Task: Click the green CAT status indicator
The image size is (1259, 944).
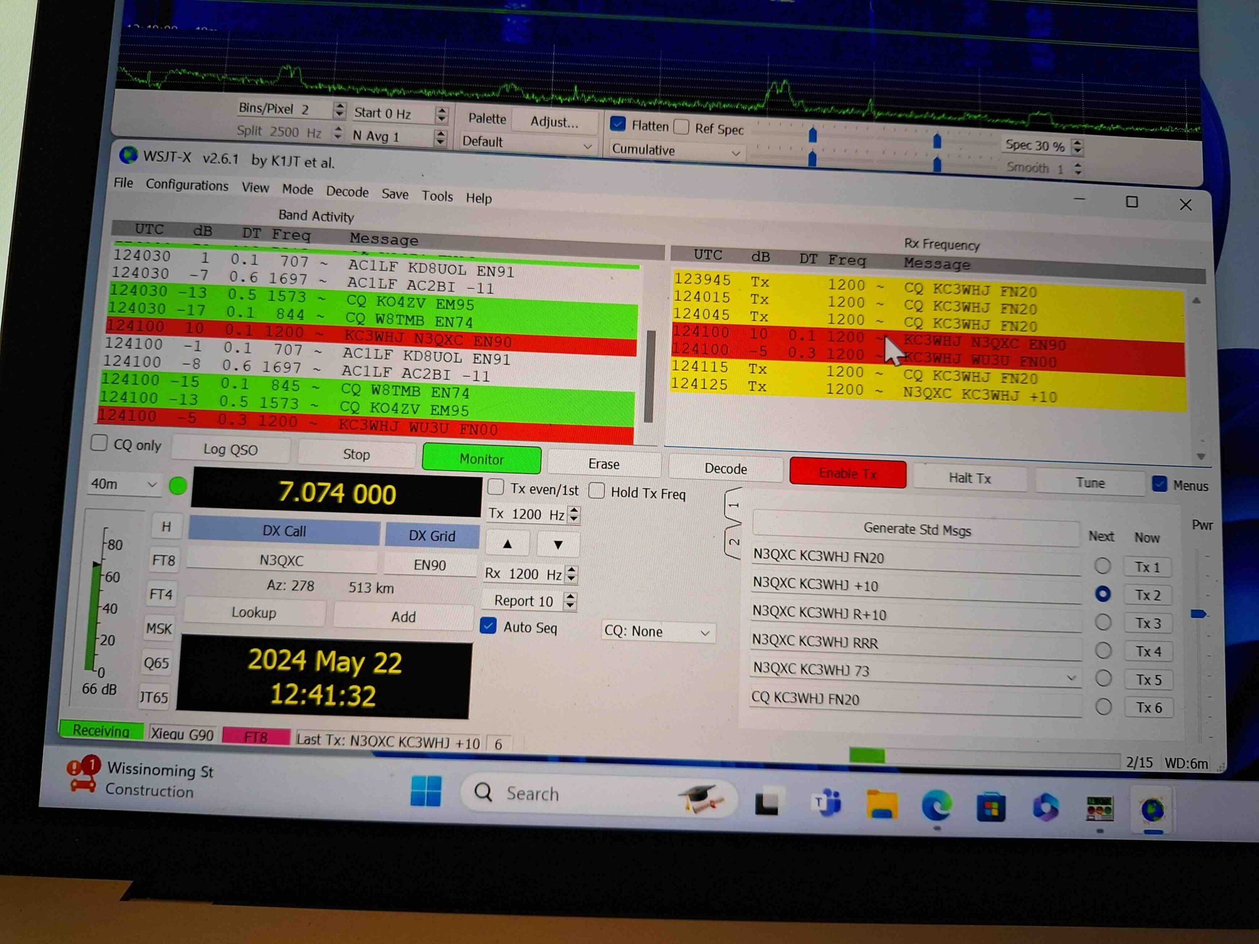Action: [x=178, y=486]
